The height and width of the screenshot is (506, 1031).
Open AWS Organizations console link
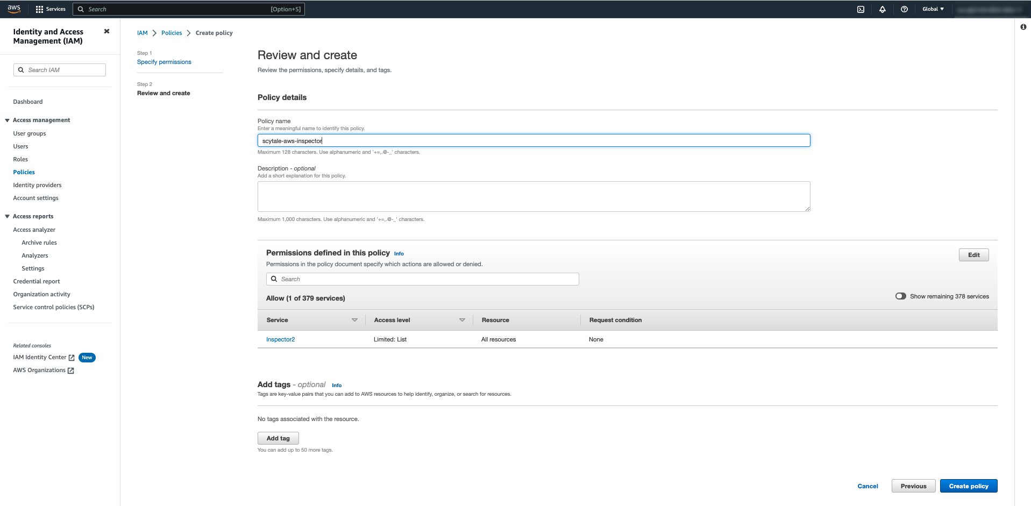coord(39,370)
